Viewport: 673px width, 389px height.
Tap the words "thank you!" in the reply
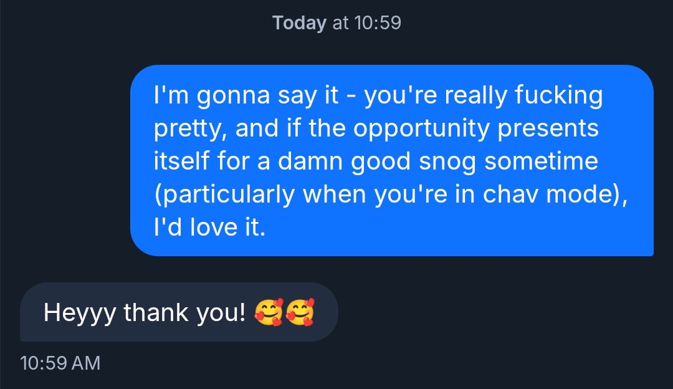pos(184,312)
